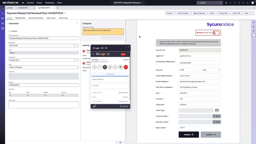Image resolution: width=256 pixels, height=144 pixels.
Task: Click the Expiry Date MMYY field
Action: pyautogui.click(x=187, y=128)
